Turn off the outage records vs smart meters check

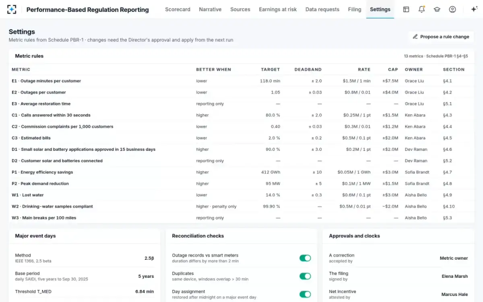tap(305, 258)
